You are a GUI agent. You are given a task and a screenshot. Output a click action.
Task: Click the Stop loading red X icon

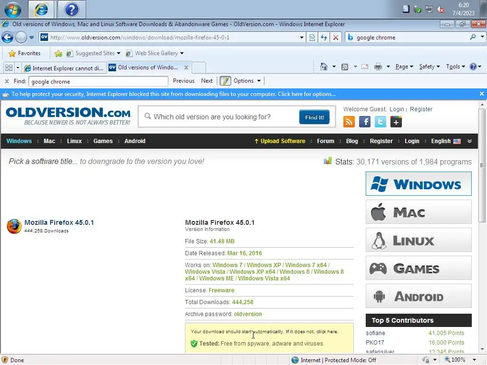click(336, 38)
